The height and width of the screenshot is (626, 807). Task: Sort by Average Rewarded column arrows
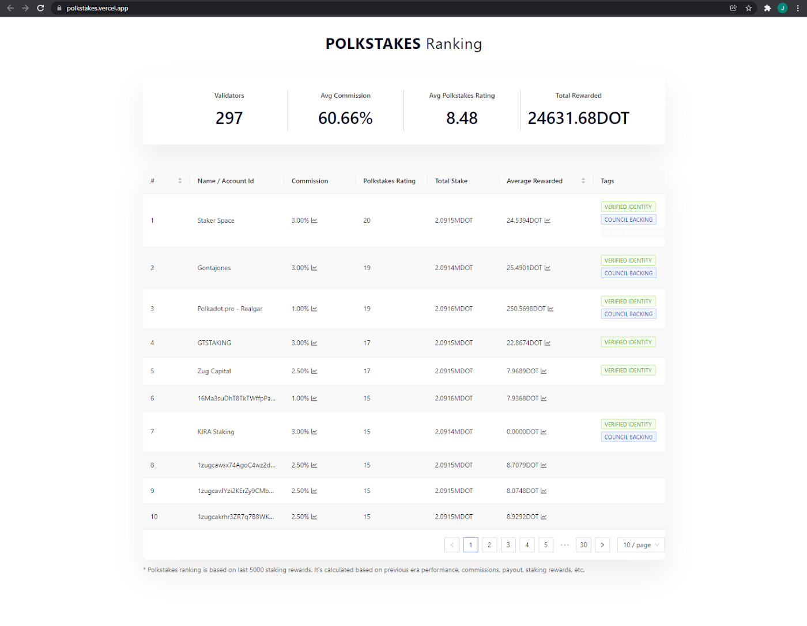pos(583,181)
